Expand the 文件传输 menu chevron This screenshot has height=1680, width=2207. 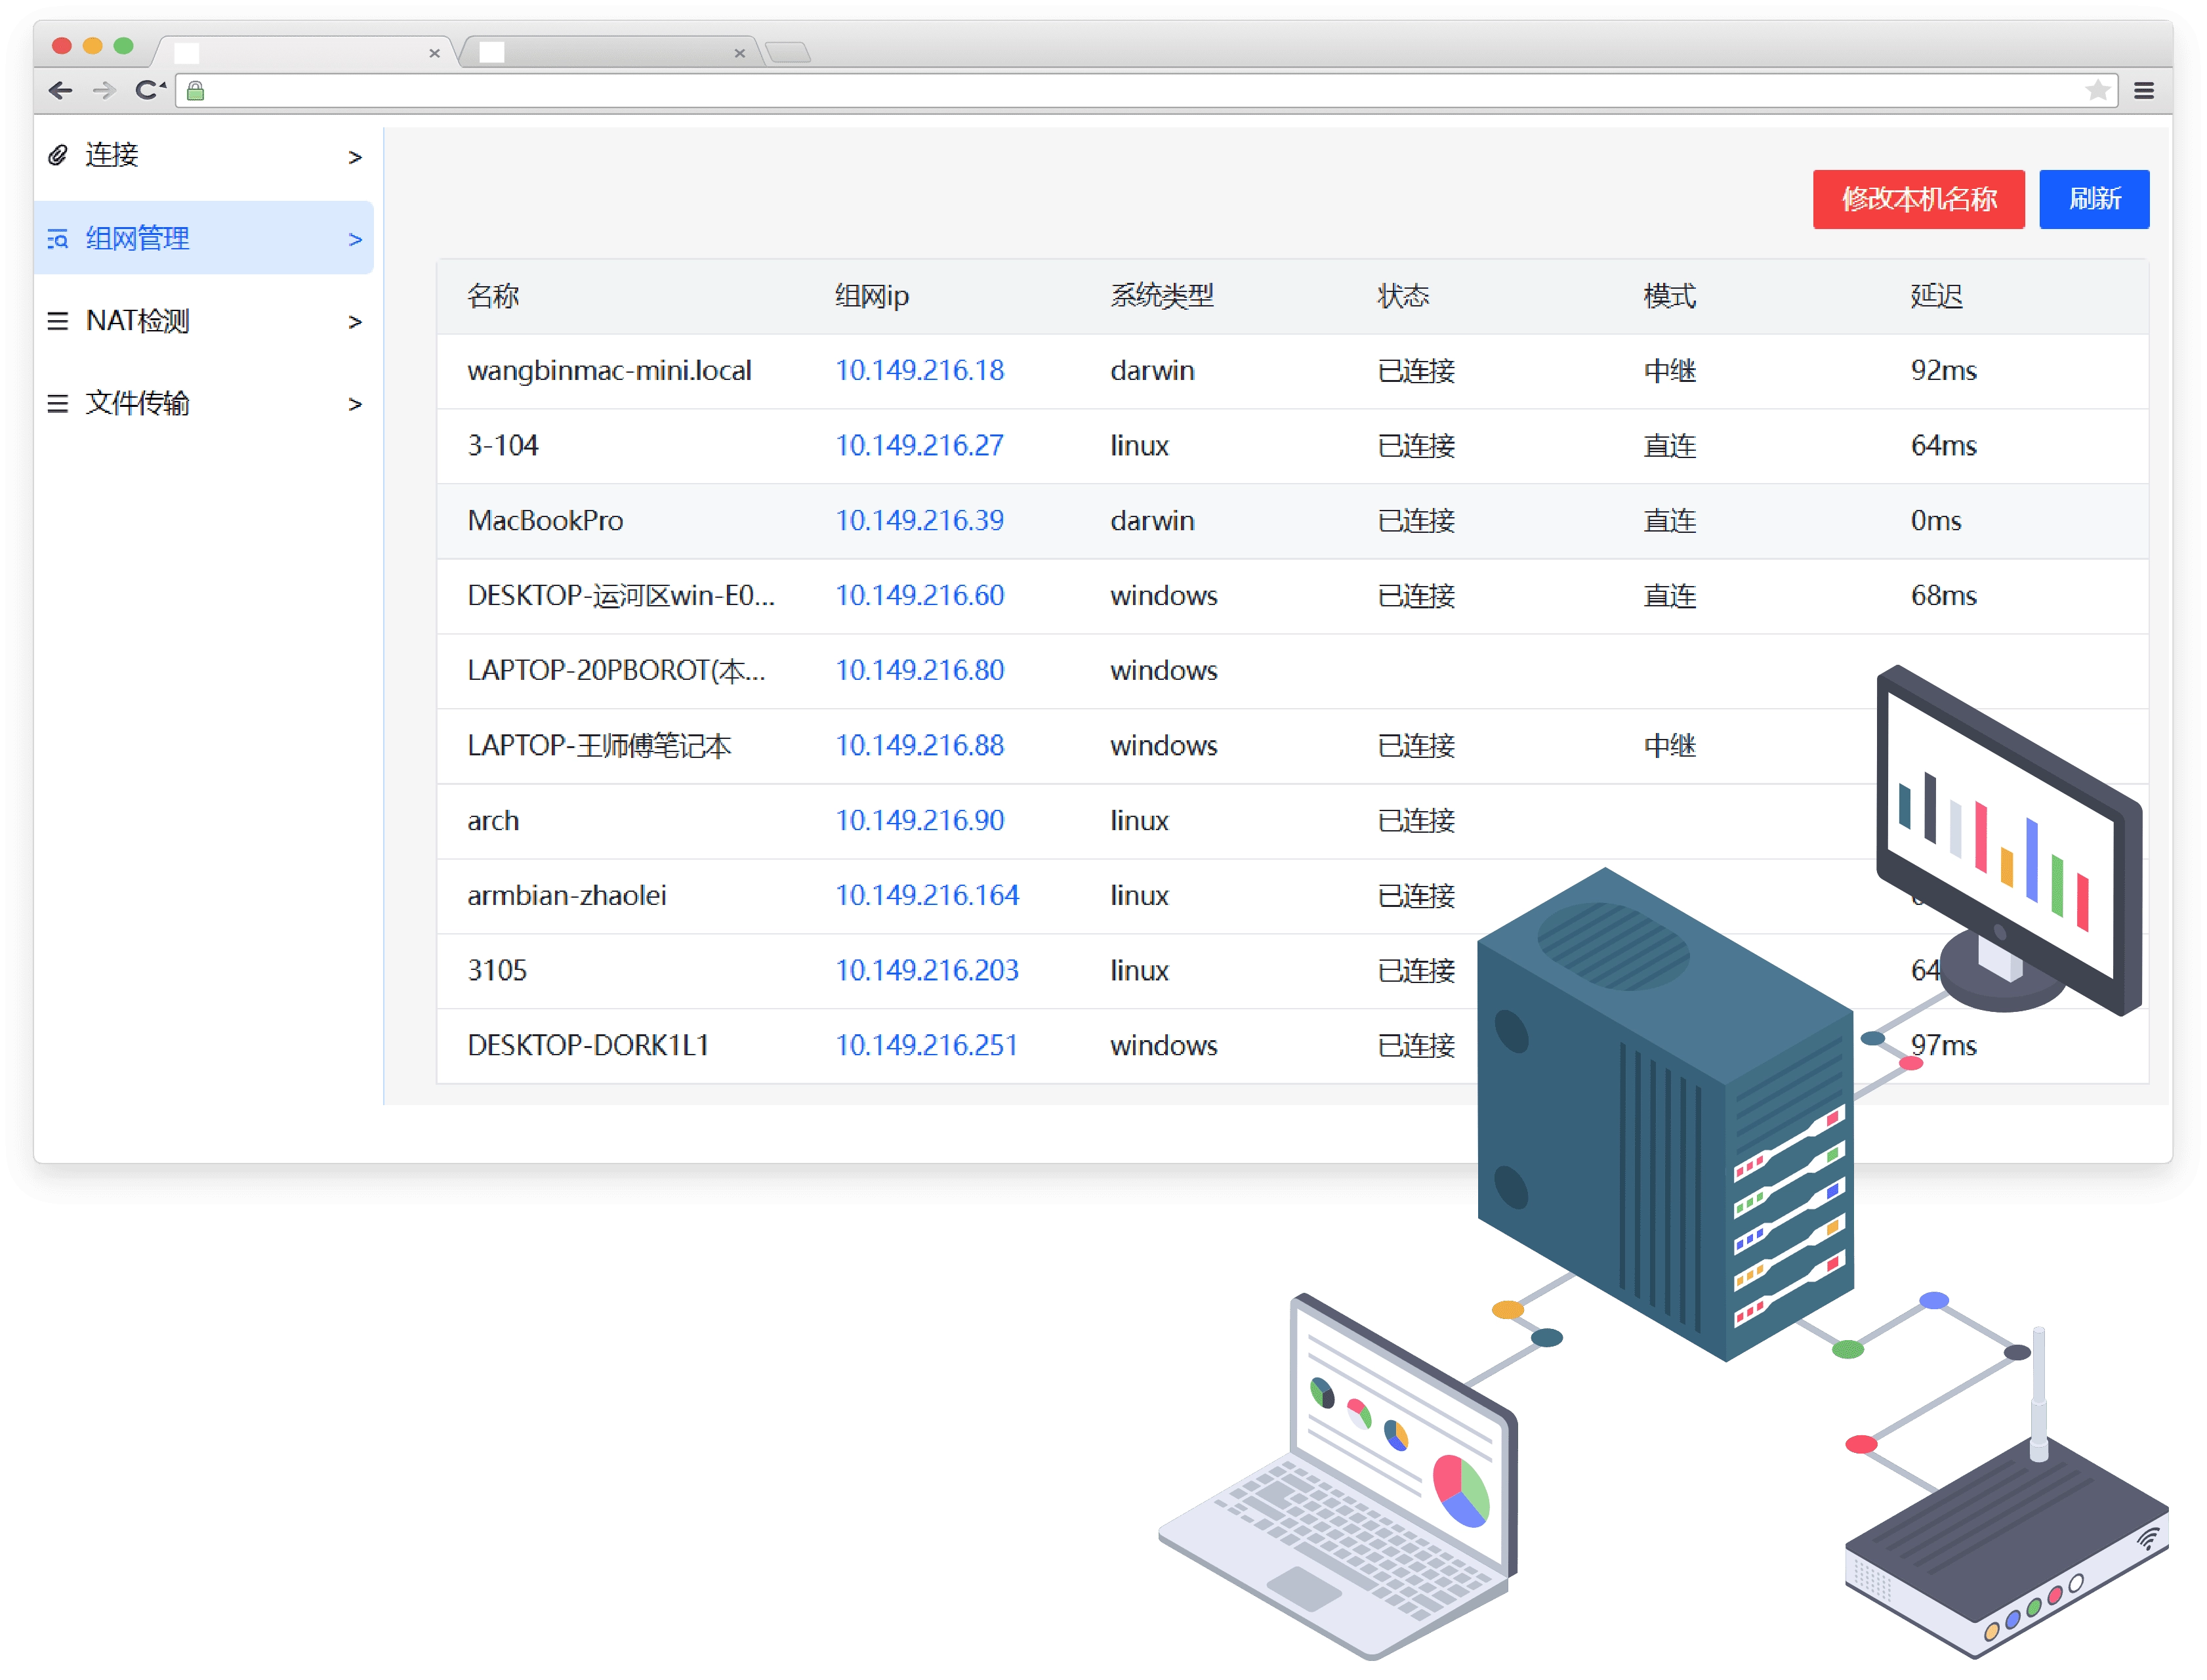pyautogui.click(x=355, y=404)
